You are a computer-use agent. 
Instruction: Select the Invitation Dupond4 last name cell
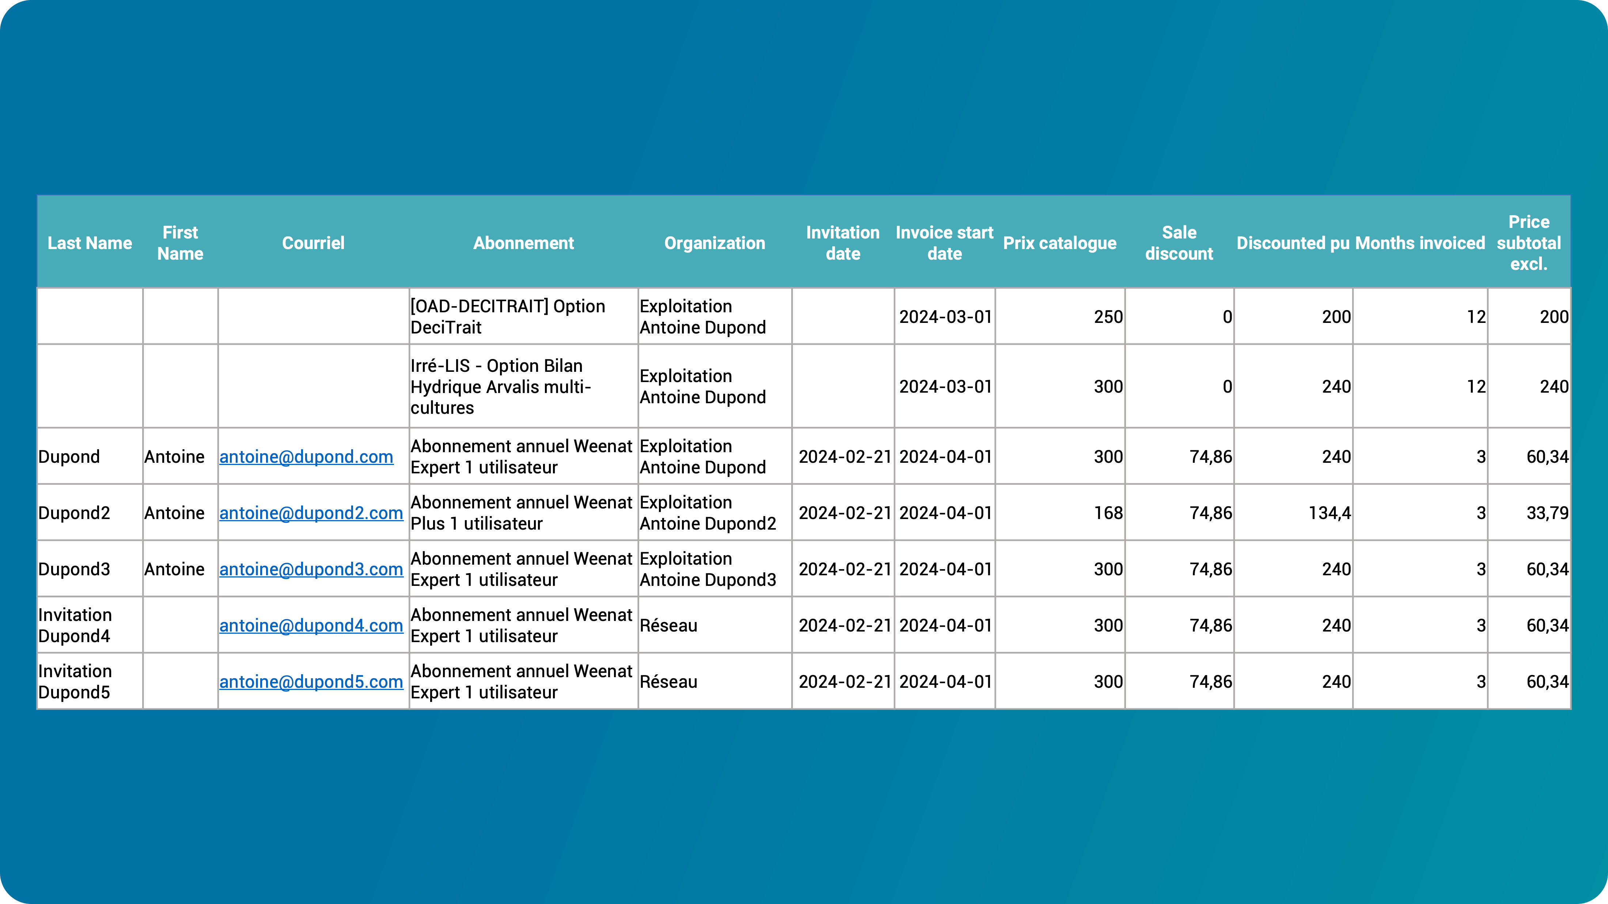tap(90, 625)
